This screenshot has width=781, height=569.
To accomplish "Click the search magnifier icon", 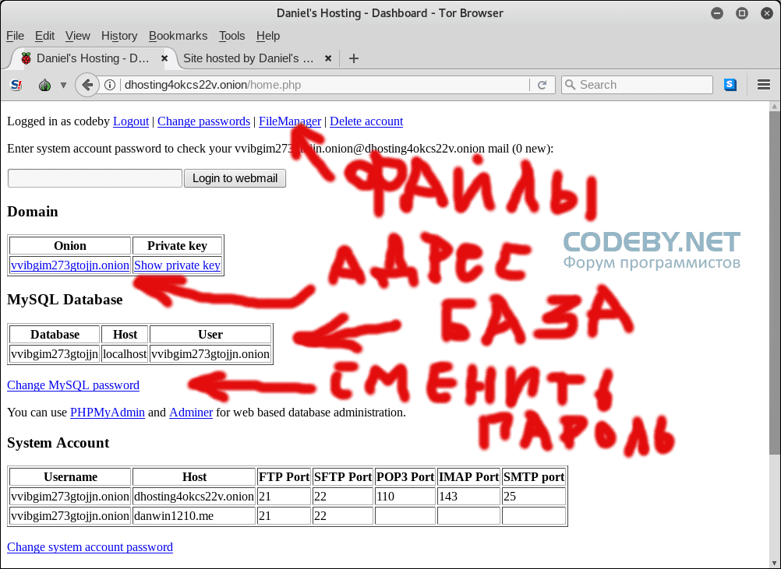I will point(571,85).
